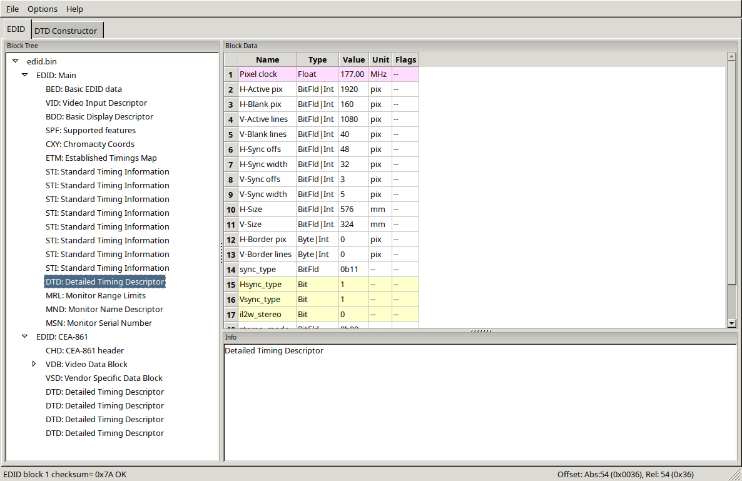Click the Type column header

coord(318,59)
